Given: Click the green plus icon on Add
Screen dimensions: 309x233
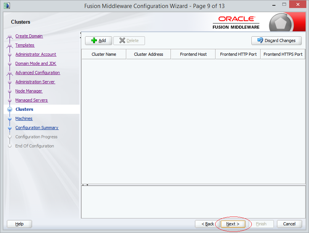Looking at the screenshot, I should pyautogui.click(x=94, y=40).
